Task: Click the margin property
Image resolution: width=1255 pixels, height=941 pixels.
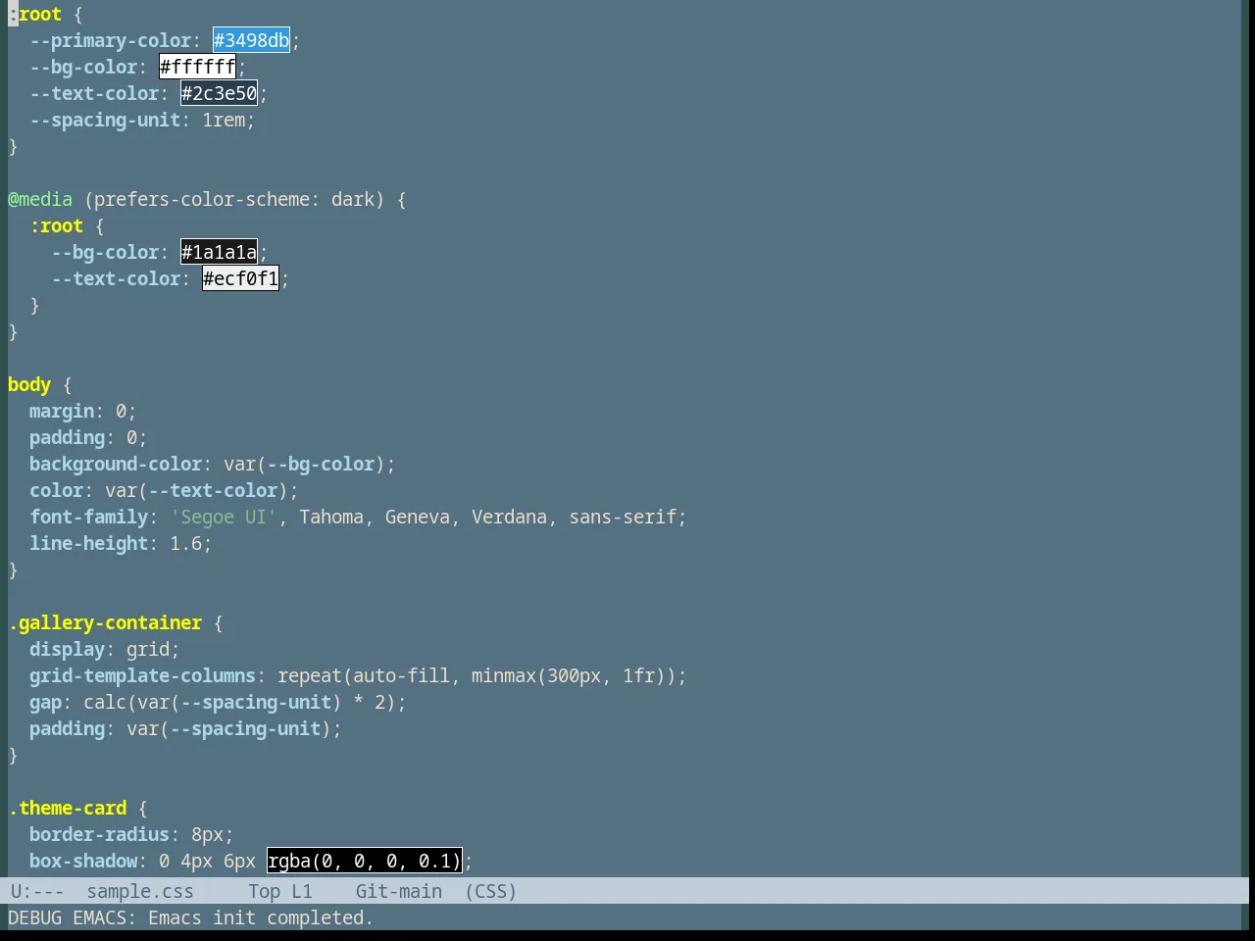Action: [x=62, y=411]
